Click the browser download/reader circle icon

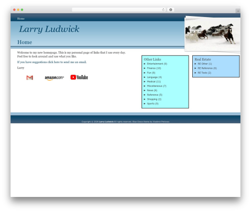click(x=171, y=10)
